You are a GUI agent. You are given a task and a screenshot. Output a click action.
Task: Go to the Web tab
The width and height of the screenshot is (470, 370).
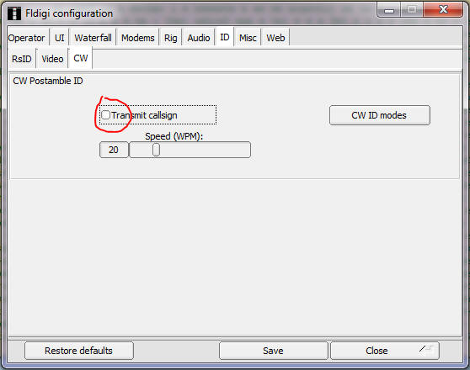click(275, 38)
